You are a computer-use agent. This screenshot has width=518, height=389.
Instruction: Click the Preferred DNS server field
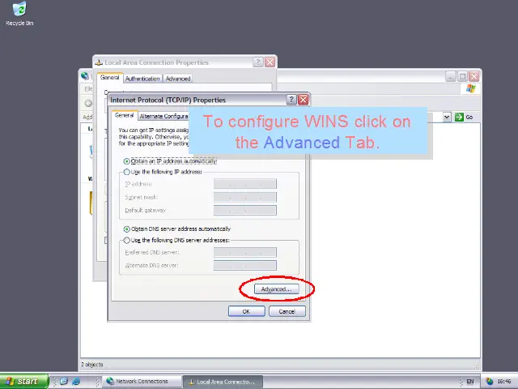tap(245, 252)
